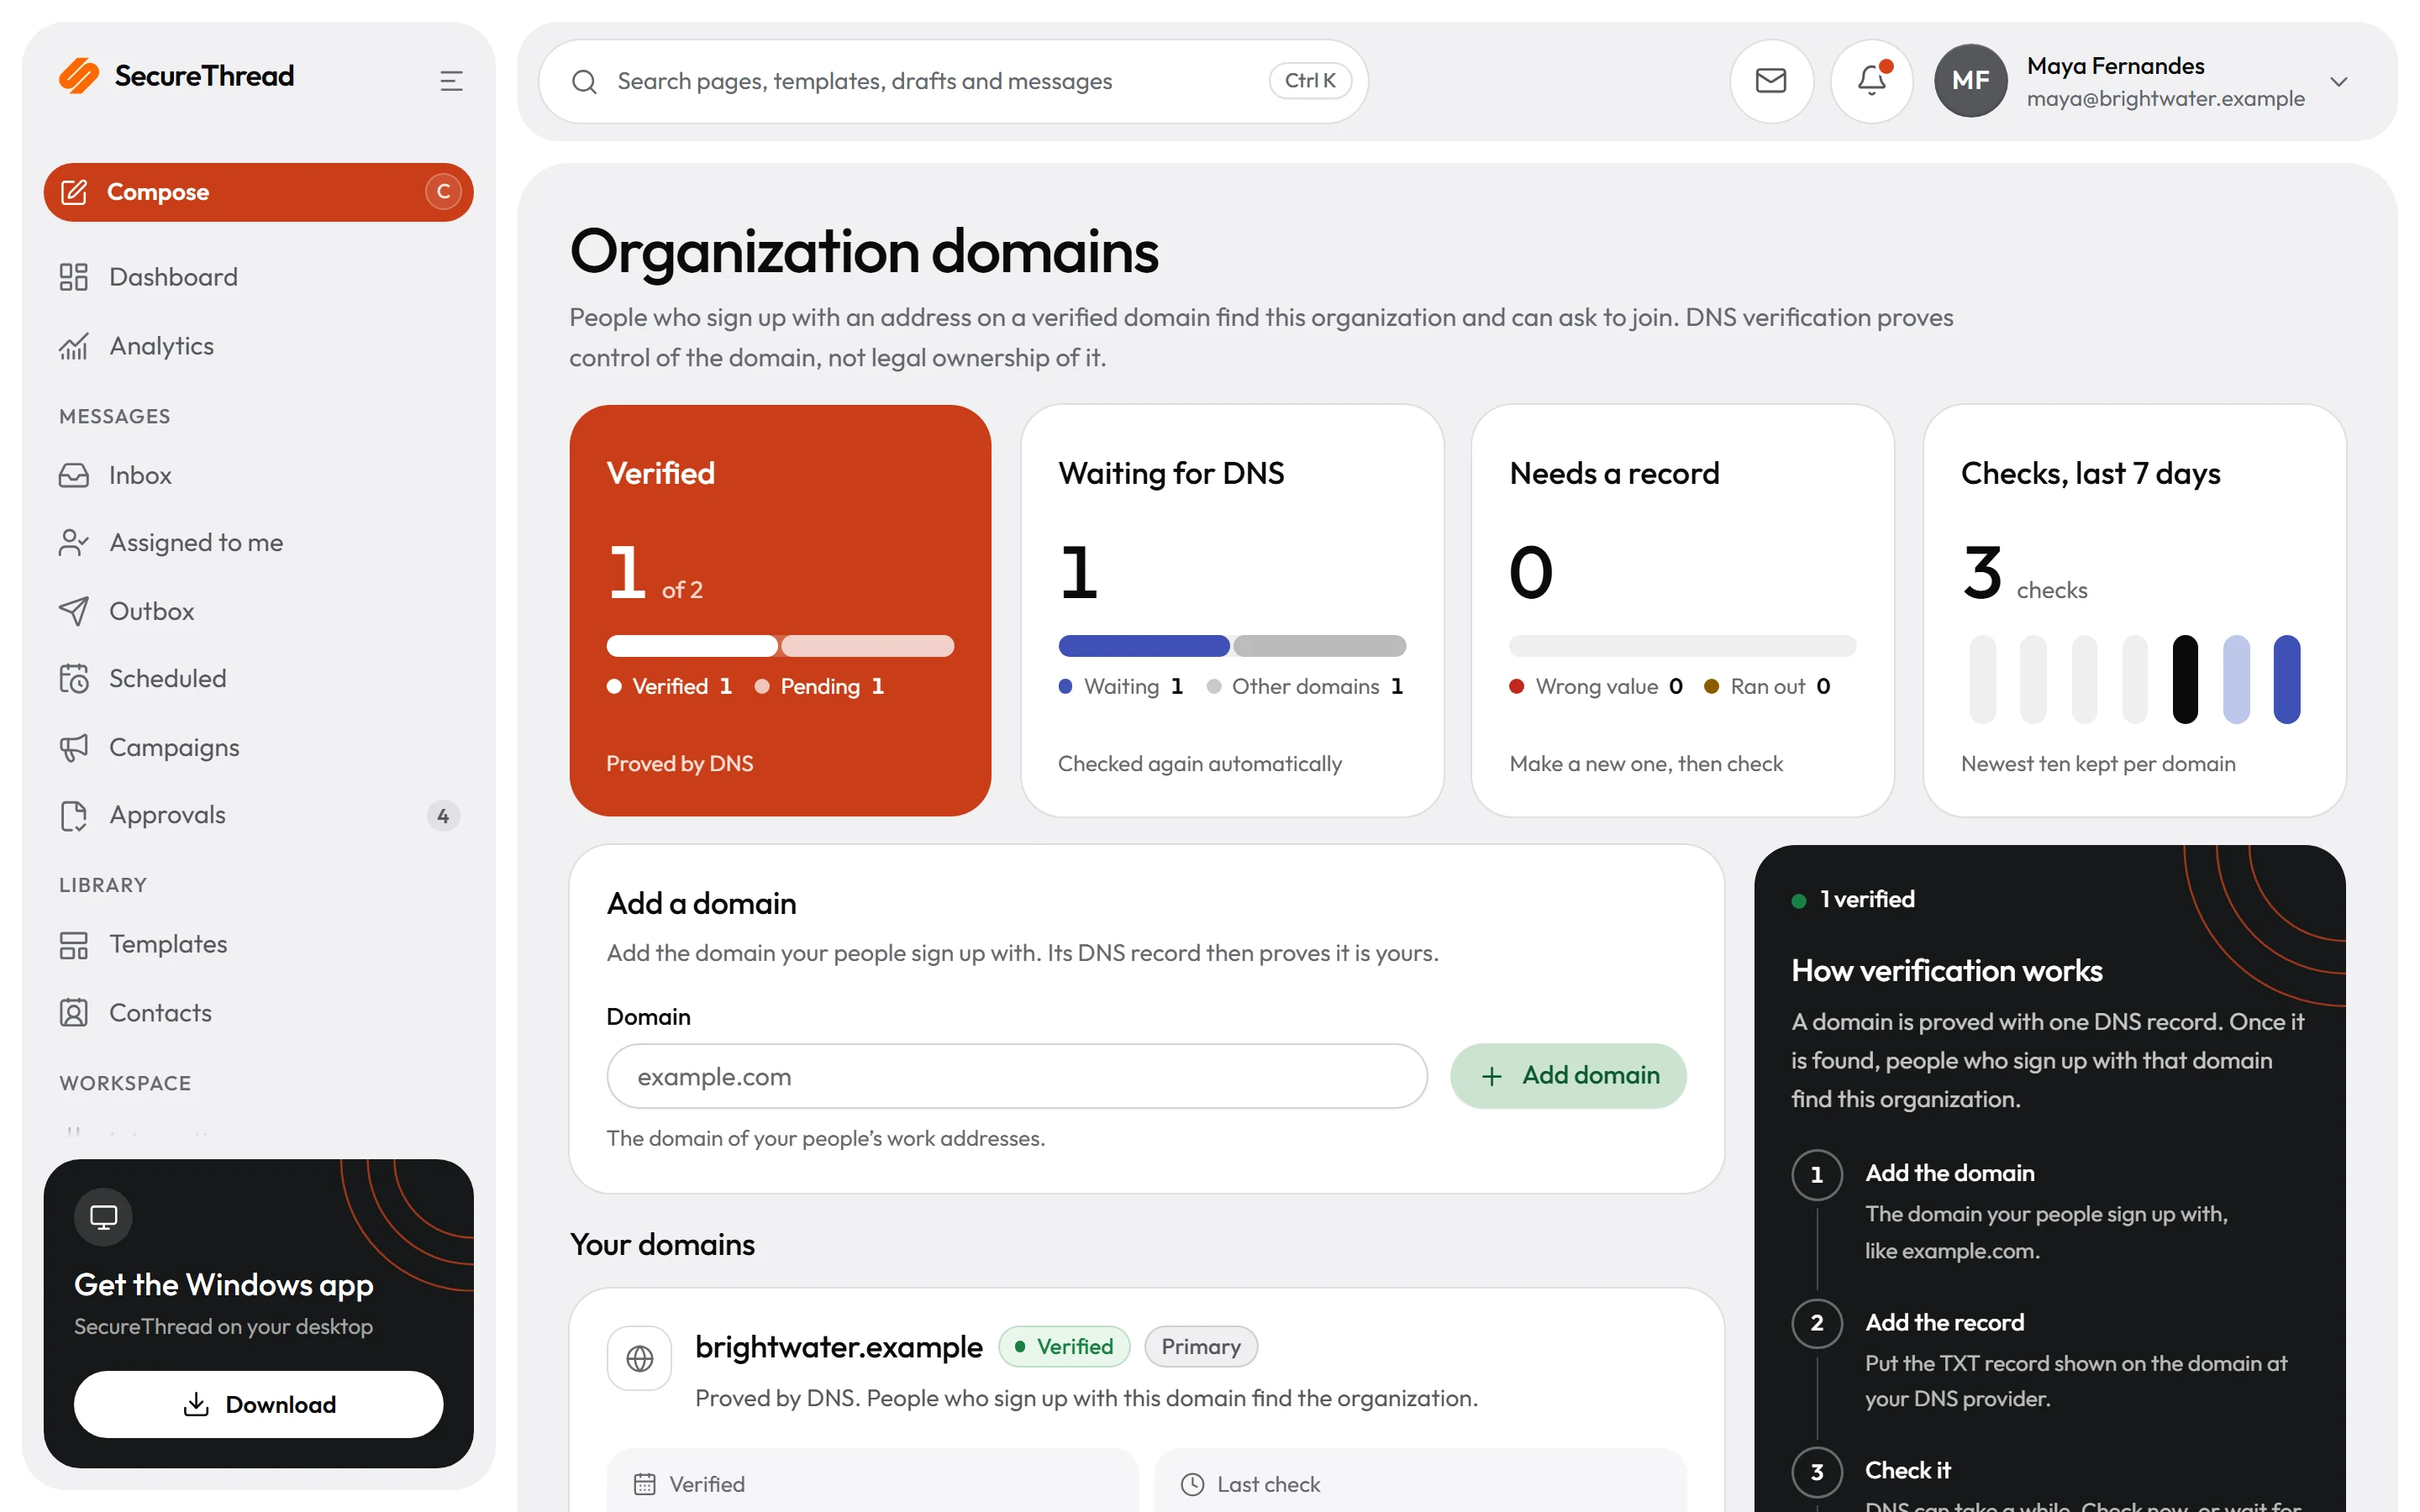This screenshot has height=1512, width=2420.
Task: Click the Verified progress bar
Action: [x=780, y=646]
